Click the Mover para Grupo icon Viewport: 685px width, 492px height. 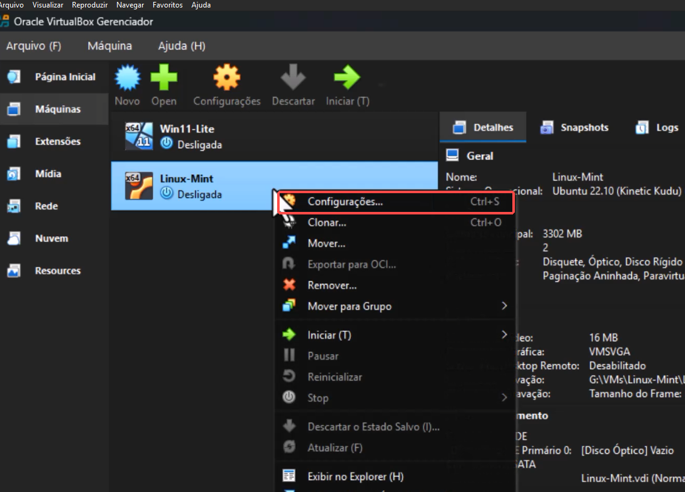[289, 306]
